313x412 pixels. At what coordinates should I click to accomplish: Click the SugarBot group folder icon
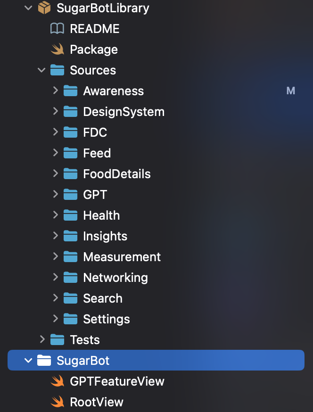[x=44, y=360]
